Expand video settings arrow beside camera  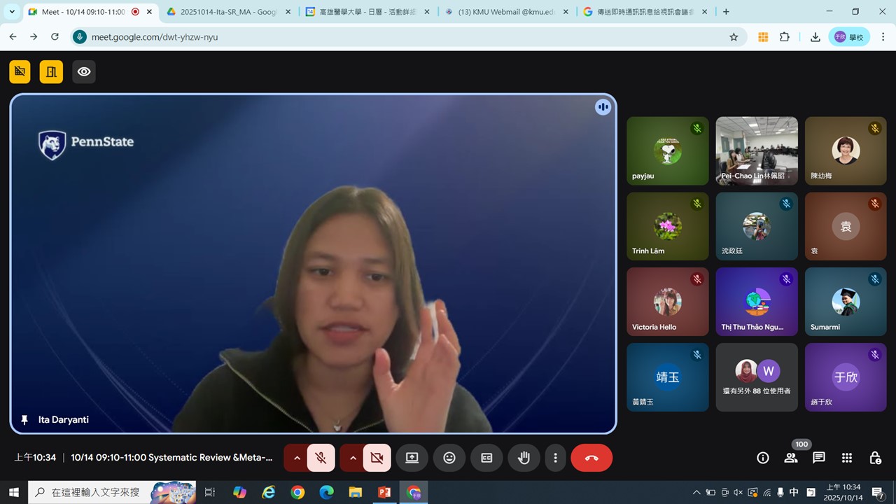point(353,458)
